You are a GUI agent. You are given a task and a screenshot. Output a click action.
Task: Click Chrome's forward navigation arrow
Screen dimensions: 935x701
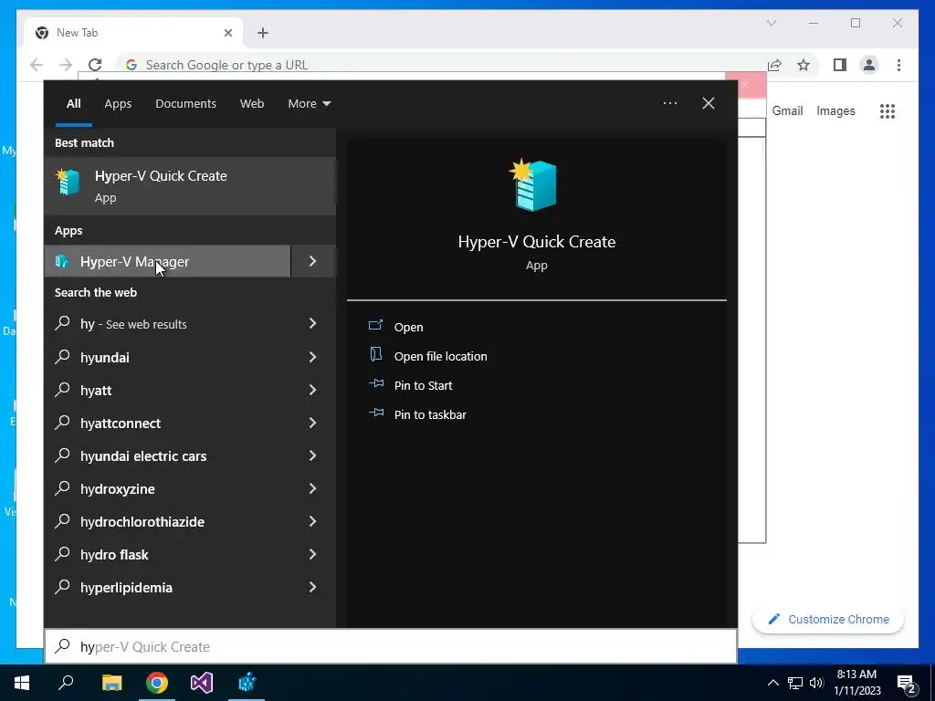(x=66, y=65)
